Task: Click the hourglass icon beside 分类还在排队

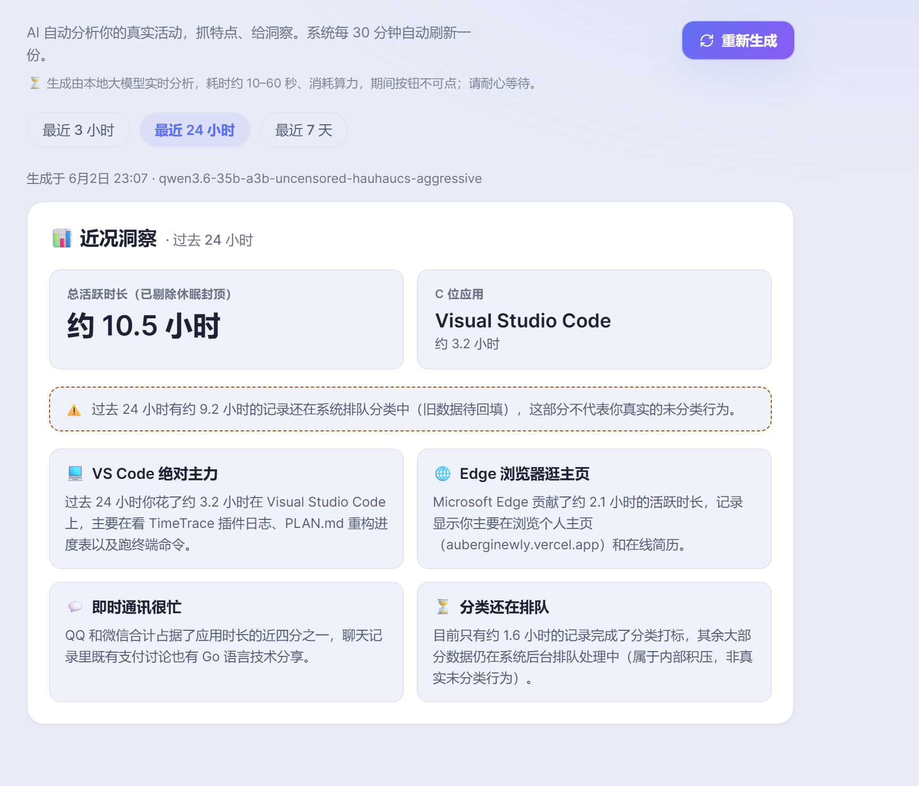Action: pos(443,607)
